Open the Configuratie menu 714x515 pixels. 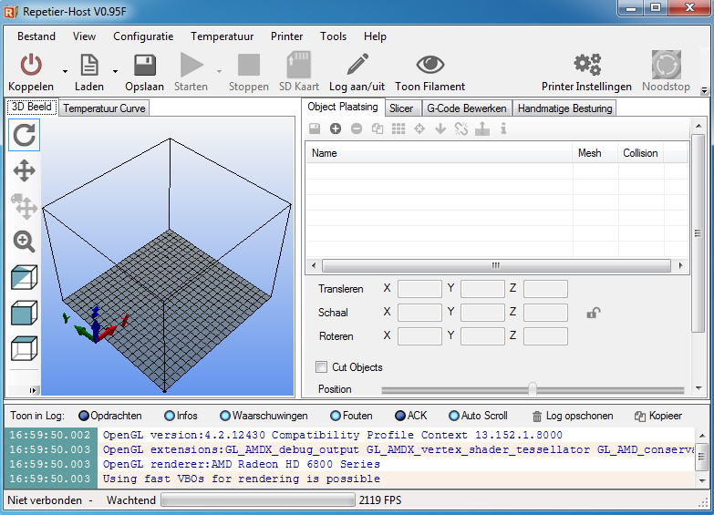(x=143, y=36)
